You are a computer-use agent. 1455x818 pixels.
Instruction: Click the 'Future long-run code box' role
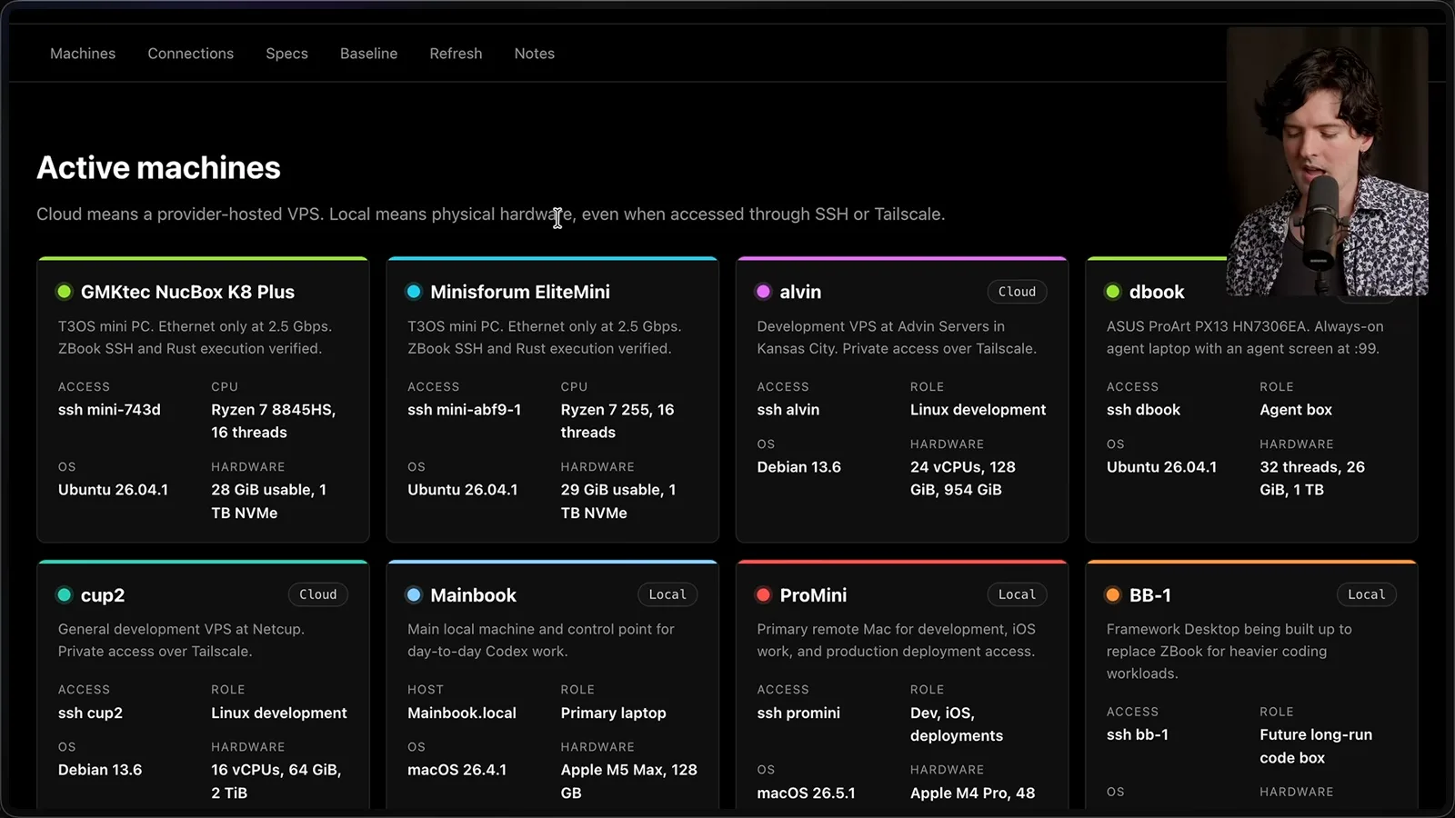(x=1316, y=746)
